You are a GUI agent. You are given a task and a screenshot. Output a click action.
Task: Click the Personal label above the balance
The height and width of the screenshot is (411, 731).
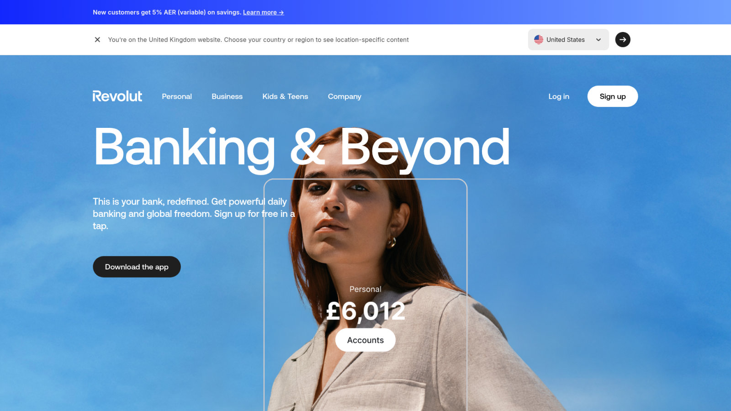pos(365,289)
